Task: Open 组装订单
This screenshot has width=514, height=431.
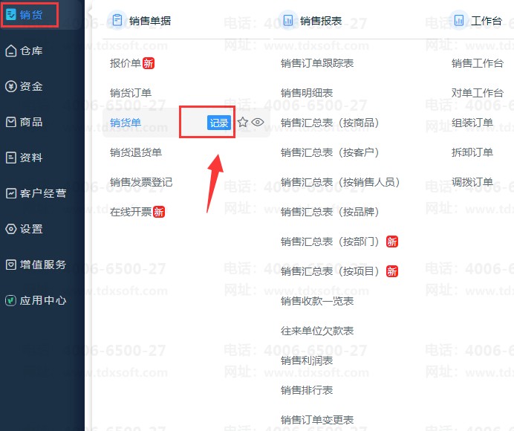Action: coord(472,123)
